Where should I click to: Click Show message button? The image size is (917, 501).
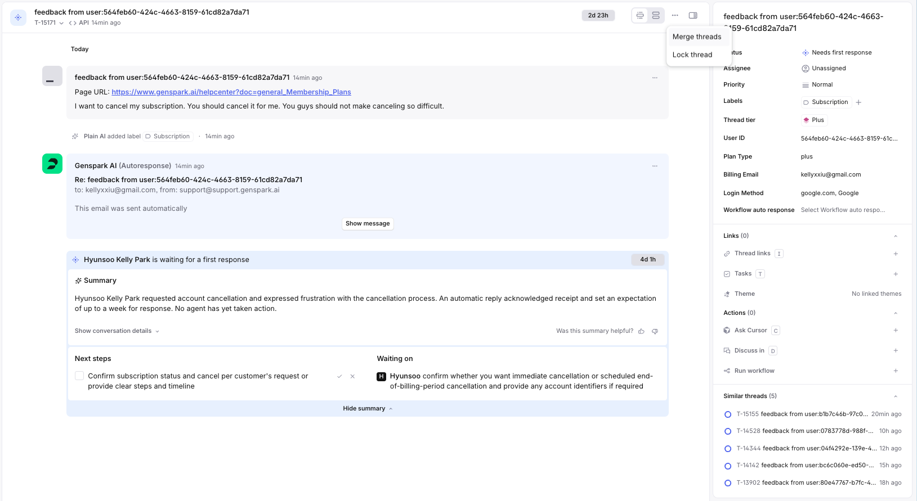pos(368,224)
